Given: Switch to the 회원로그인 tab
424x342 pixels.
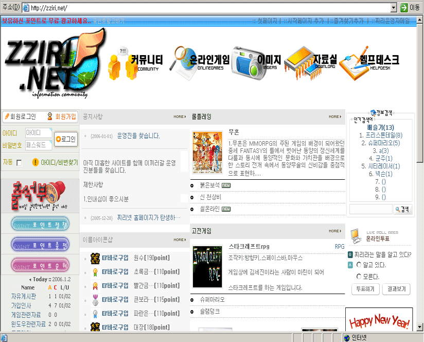Looking at the screenshot, I should coord(21,116).
